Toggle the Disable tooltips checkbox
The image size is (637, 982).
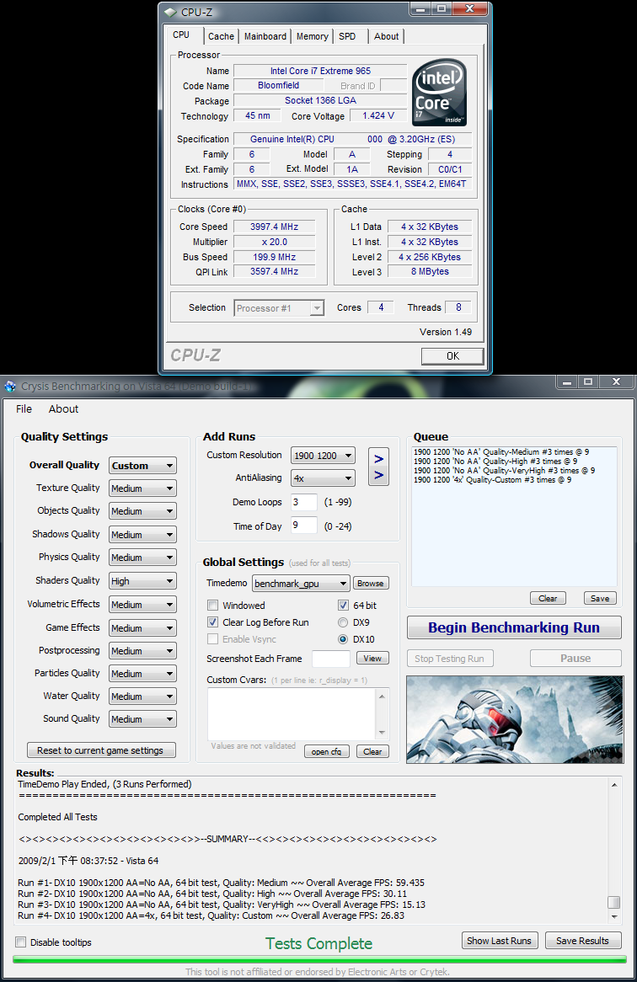coord(21,942)
